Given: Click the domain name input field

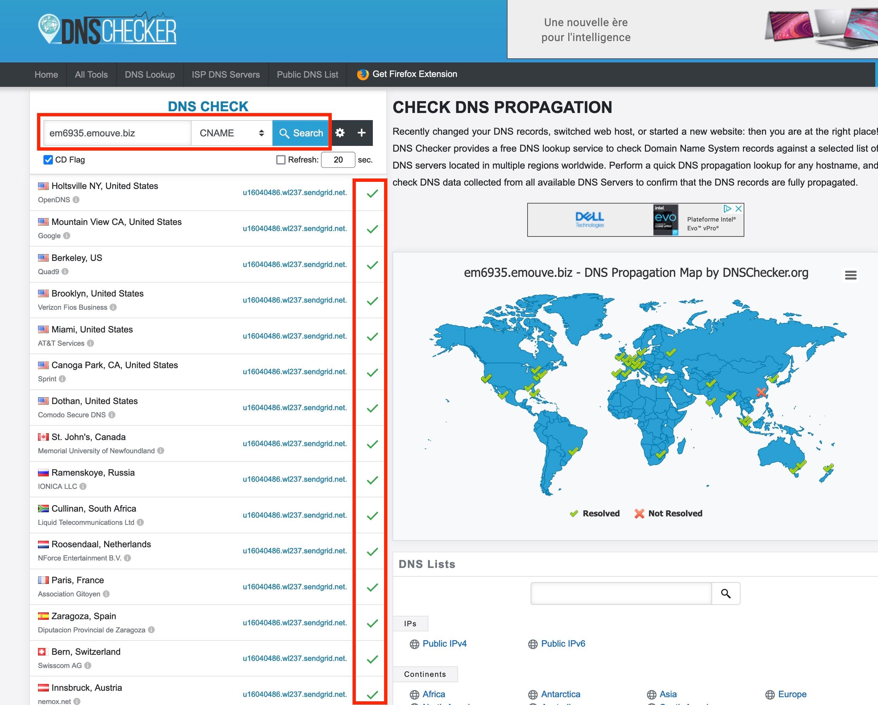Looking at the screenshot, I should 117,133.
